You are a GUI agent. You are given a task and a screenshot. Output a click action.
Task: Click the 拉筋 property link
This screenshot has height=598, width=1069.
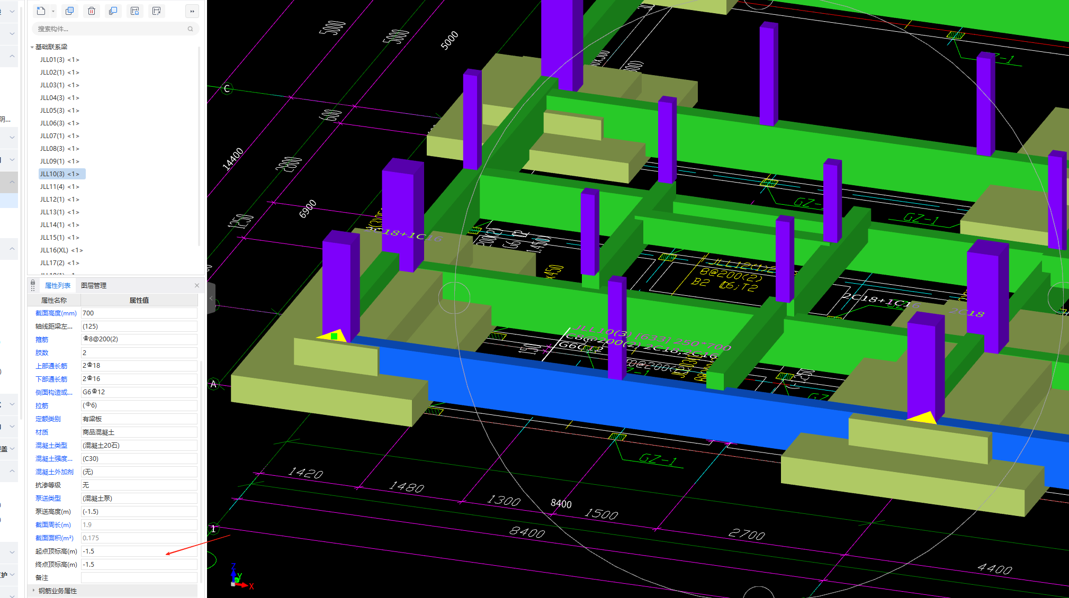[x=42, y=406]
